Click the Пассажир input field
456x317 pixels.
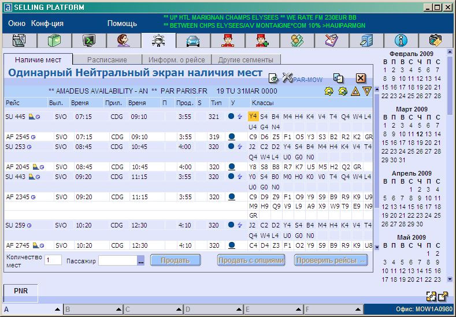pos(118,260)
